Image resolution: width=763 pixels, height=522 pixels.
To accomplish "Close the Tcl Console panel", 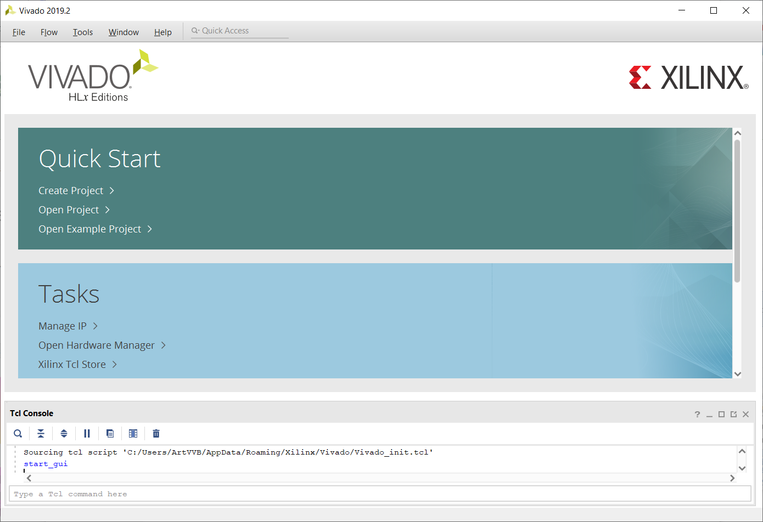I will (x=745, y=415).
